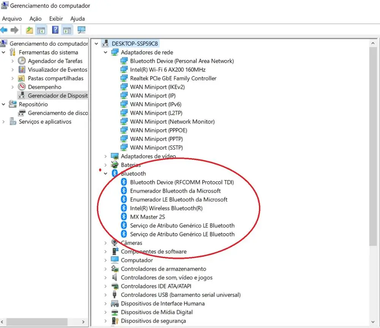Image resolution: width=380 pixels, height=328 pixels.
Task: Select Enumerador LE Bluetooth da Microsoft
Action: pos(179,199)
